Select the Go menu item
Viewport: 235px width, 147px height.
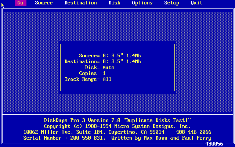[21, 3]
